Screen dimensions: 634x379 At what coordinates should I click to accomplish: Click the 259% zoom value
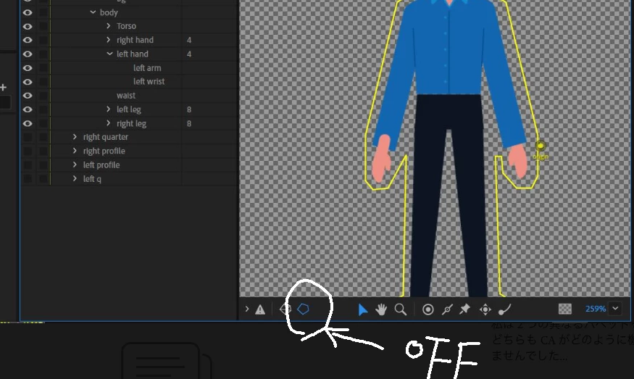pyautogui.click(x=595, y=309)
